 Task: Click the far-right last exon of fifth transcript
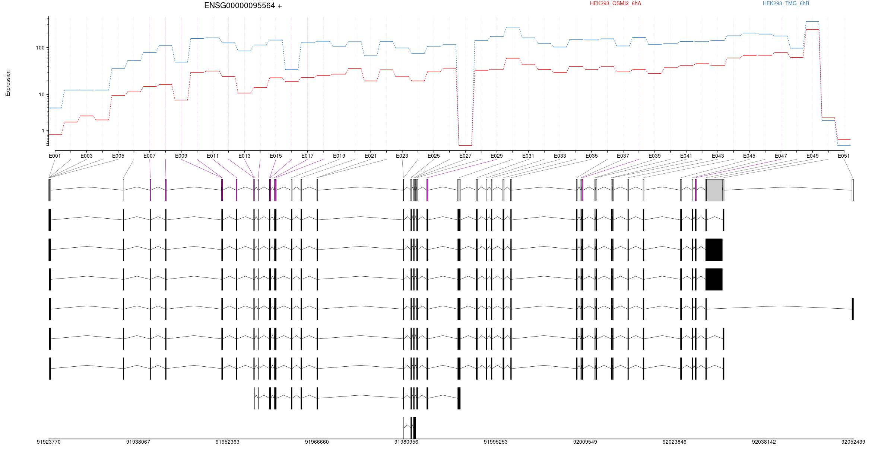[x=853, y=309]
